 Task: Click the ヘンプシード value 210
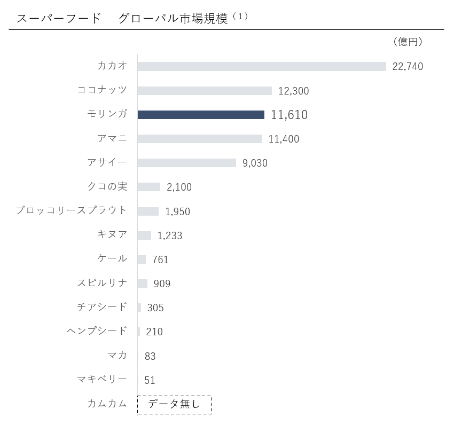tap(154, 332)
